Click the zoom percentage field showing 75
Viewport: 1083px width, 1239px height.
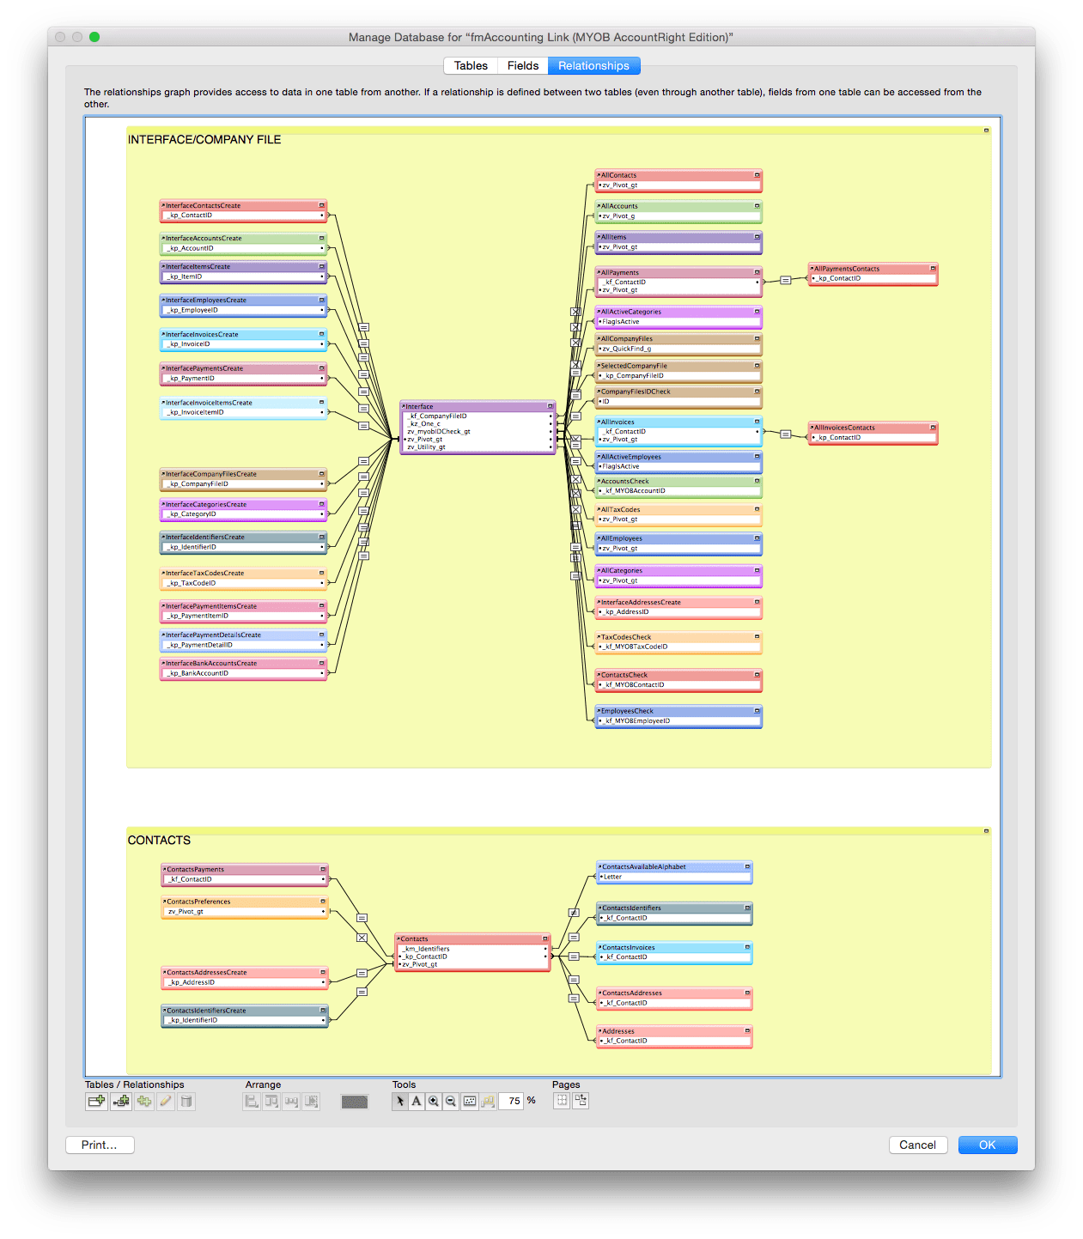pyautogui.click(x=511, y=1101)
